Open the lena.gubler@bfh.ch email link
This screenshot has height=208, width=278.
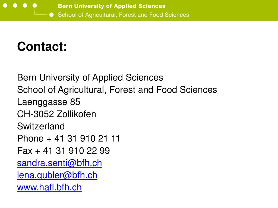tap(57, 175)
